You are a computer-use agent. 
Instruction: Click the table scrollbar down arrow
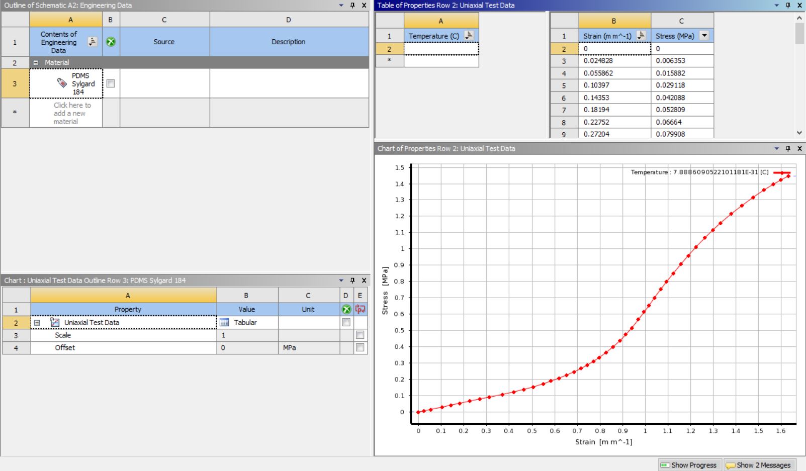[x=799, y=133]
